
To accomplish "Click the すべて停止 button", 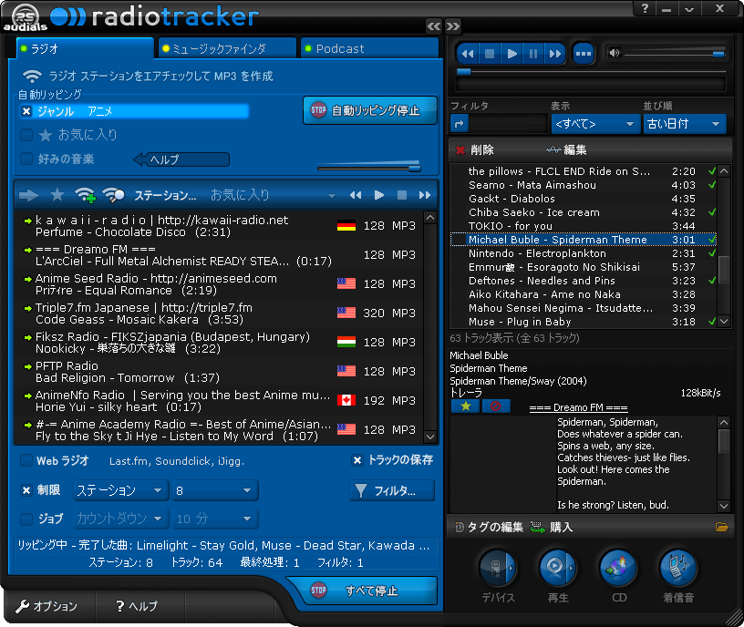I will click(x=369, y=591).
